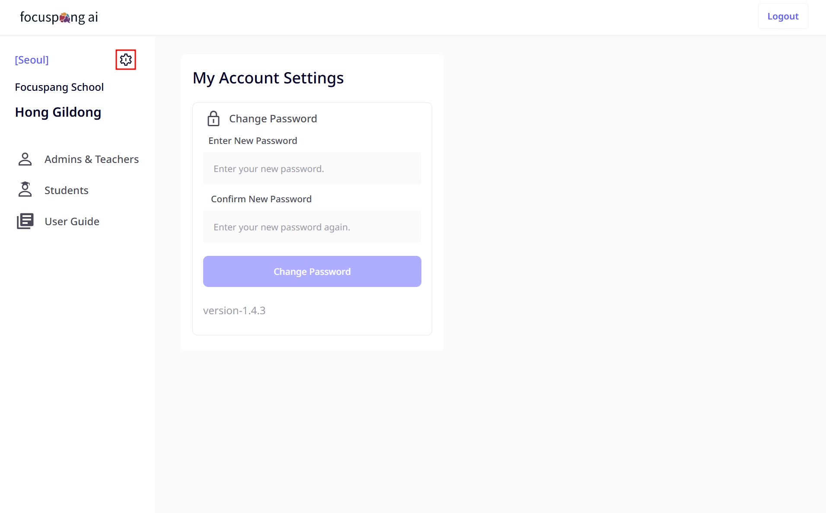826x513 pixels.
Task: Click the Students graduate icon
Action: (25, 190)
